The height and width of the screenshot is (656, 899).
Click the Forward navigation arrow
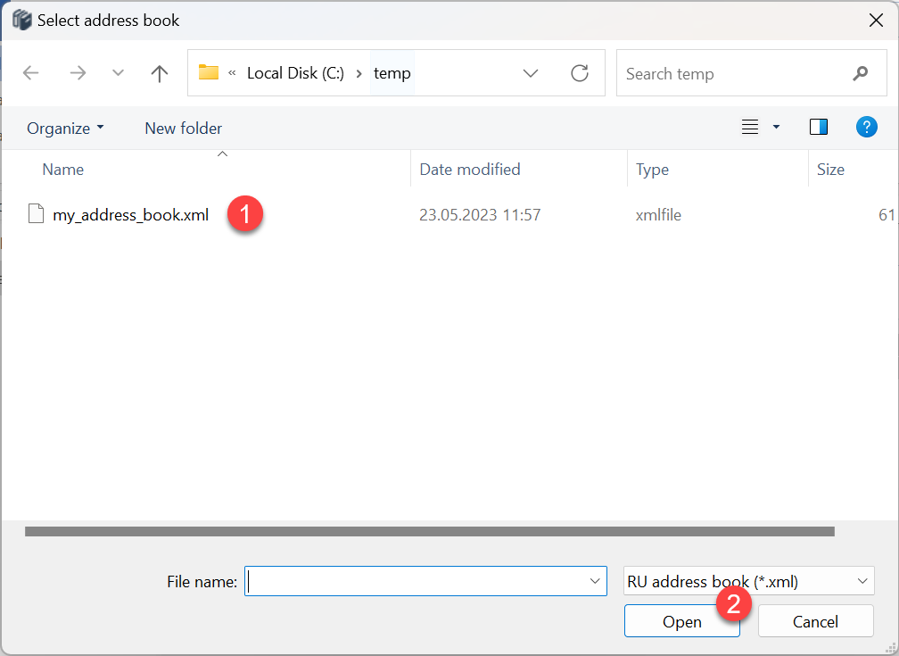(x=78, y=73)
